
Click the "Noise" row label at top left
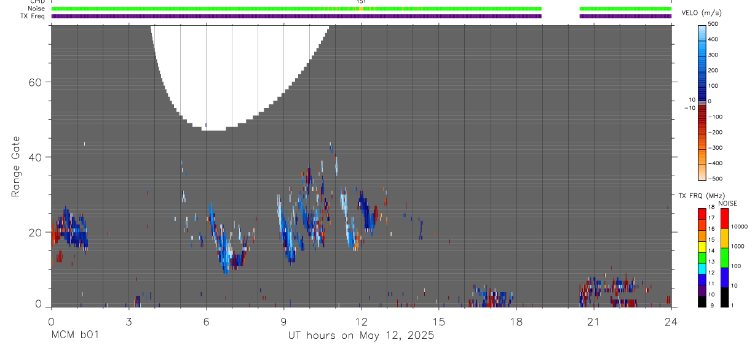coord(36,9)
